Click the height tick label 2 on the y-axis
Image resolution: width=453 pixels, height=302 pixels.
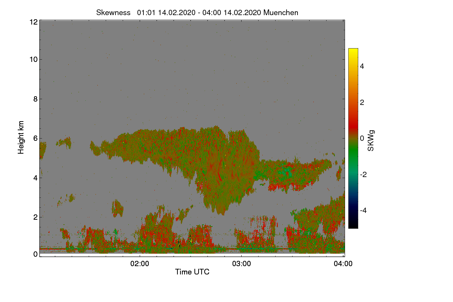[35, 217]
